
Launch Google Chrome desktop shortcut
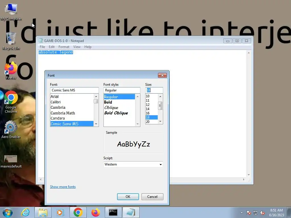[x=11, y=102]
